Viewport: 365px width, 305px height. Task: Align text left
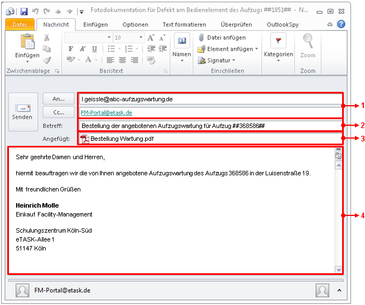click(x=111, y=60)
